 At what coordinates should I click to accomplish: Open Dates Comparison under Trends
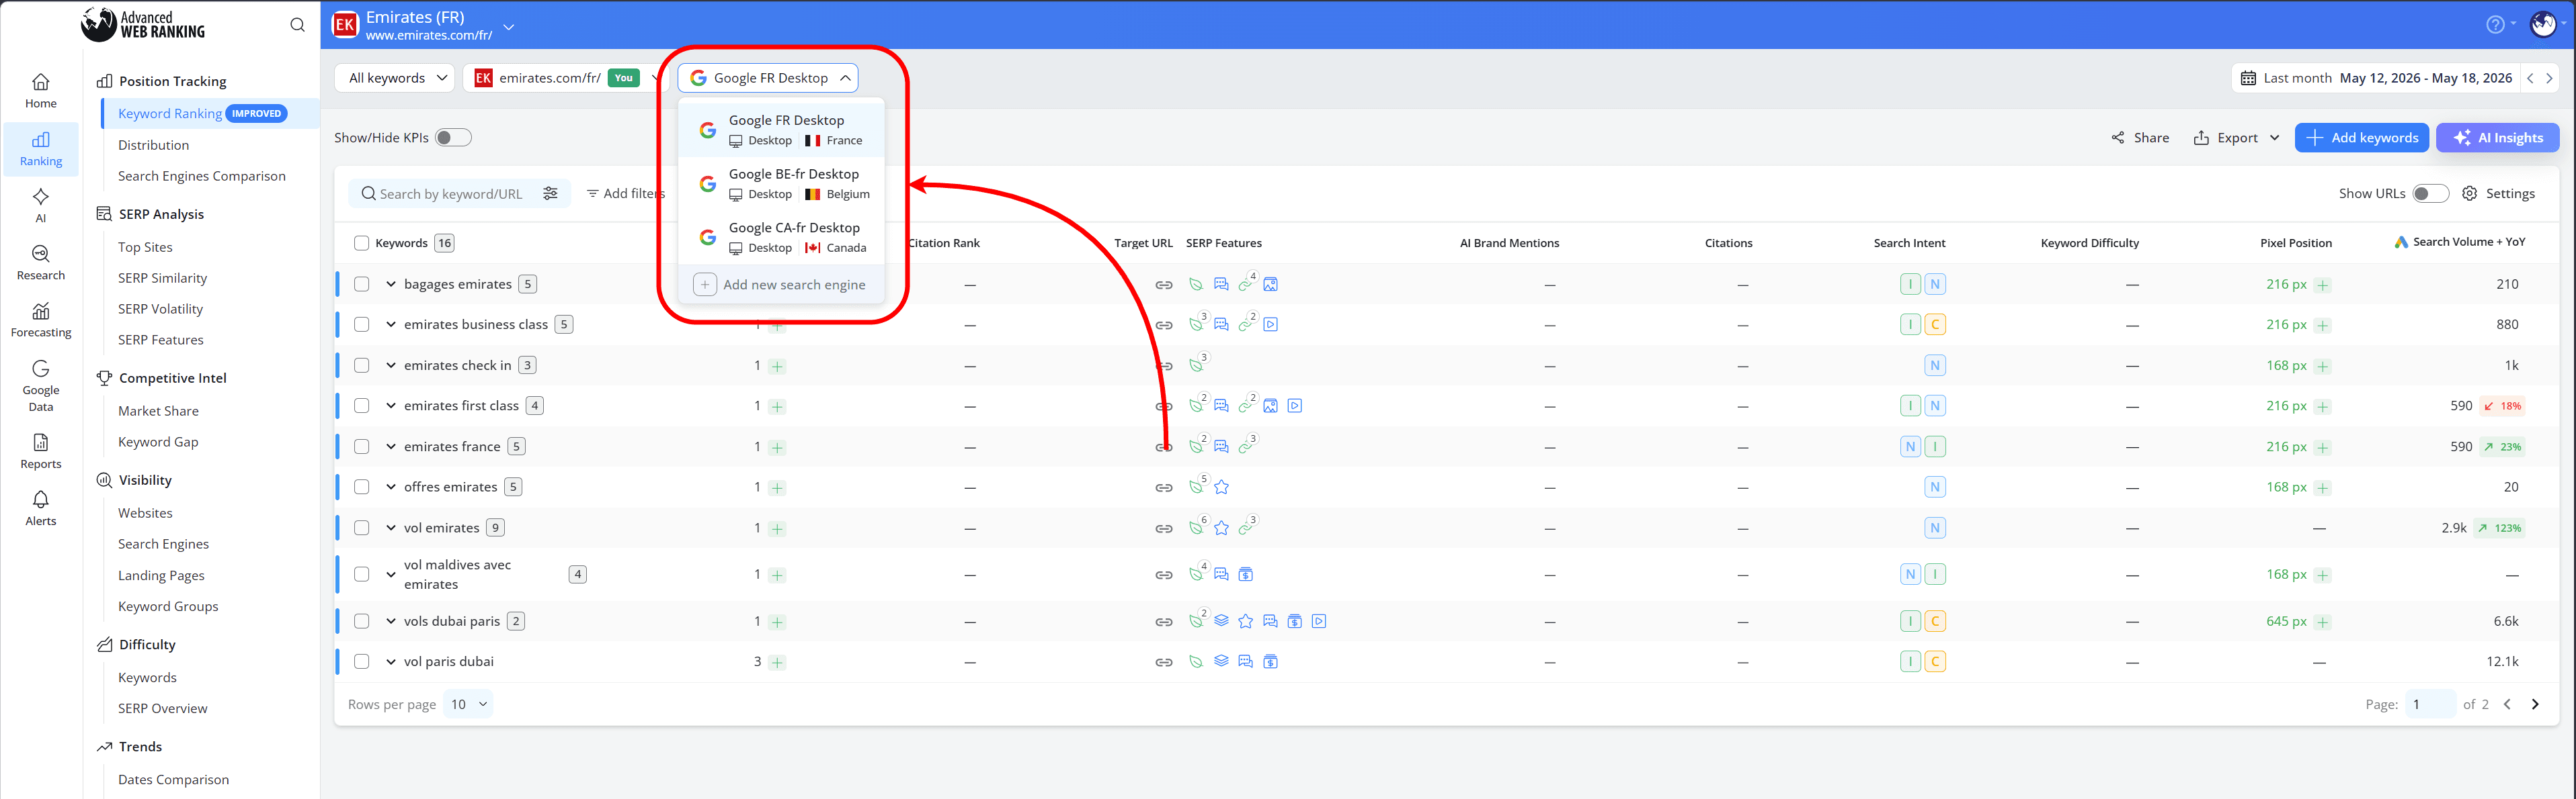click(173, 779)
